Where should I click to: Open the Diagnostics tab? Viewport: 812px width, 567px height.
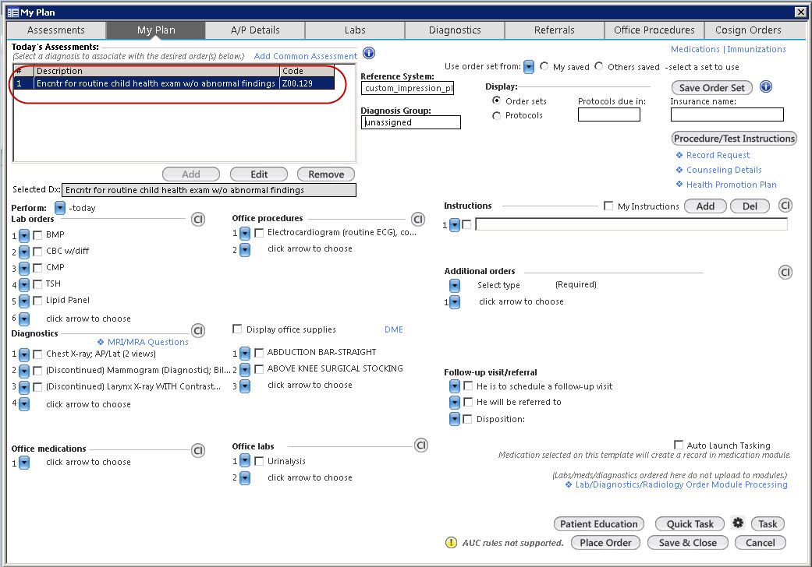(x=455, y=30)
